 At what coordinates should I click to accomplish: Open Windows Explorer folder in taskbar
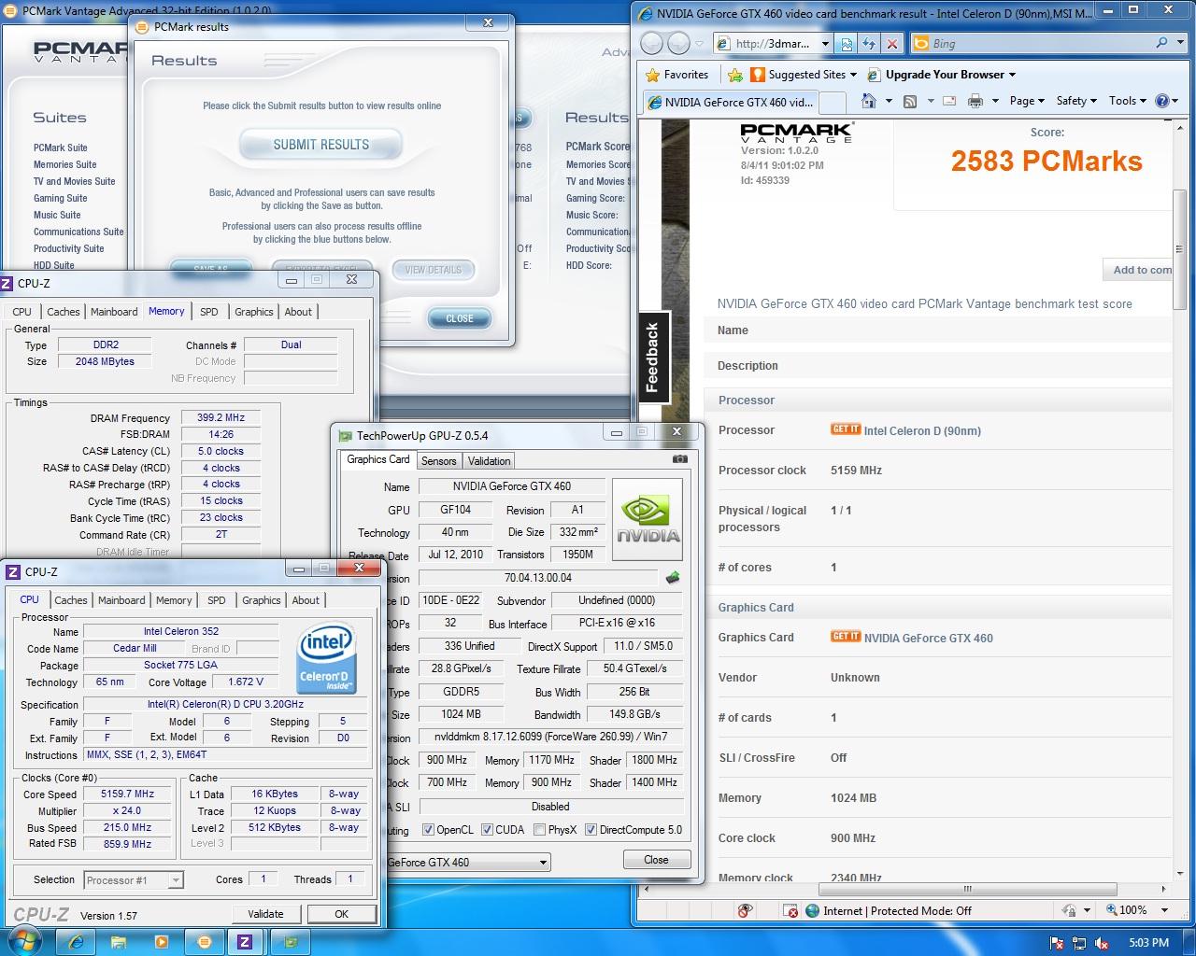coord(118,941)
